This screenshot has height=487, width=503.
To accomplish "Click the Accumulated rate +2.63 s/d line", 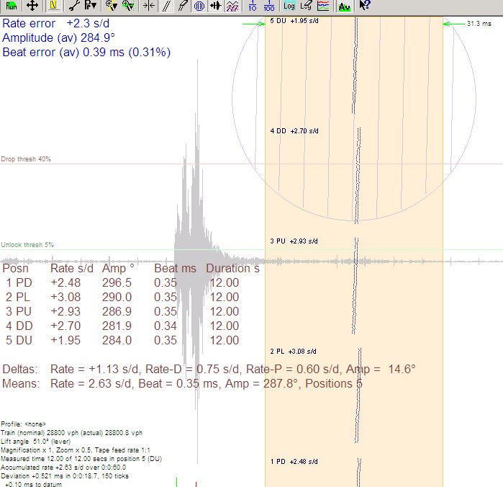I will pyautogui.click(x=63, y=468).
